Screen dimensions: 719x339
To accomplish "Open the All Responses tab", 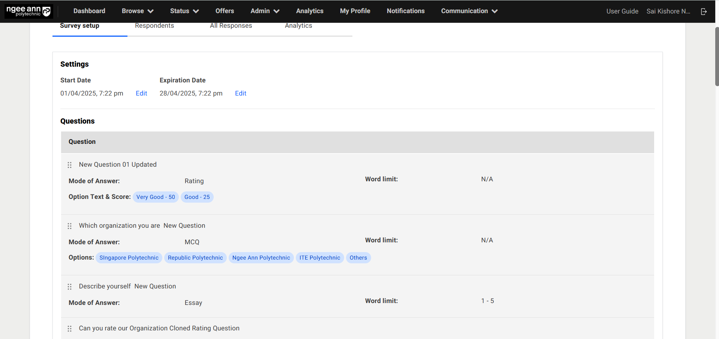I will pyautogui.click(x=231, y=26).
